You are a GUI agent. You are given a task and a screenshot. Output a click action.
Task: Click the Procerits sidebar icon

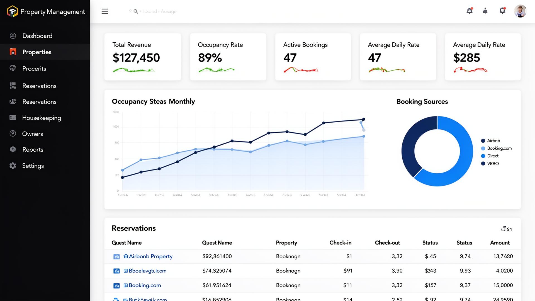click(x=13, y=68)
